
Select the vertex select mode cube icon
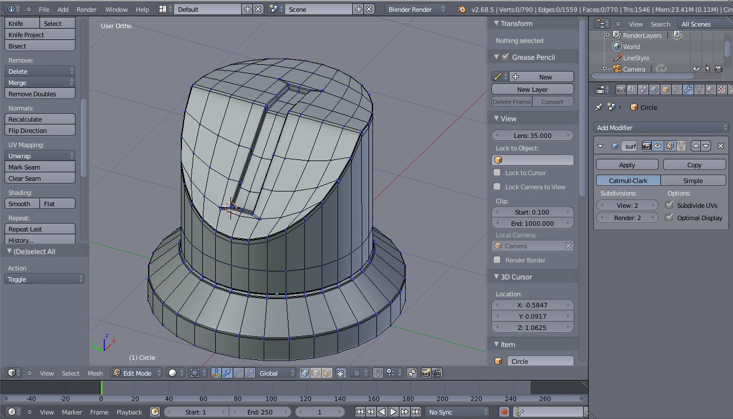(x=305, y=373)
